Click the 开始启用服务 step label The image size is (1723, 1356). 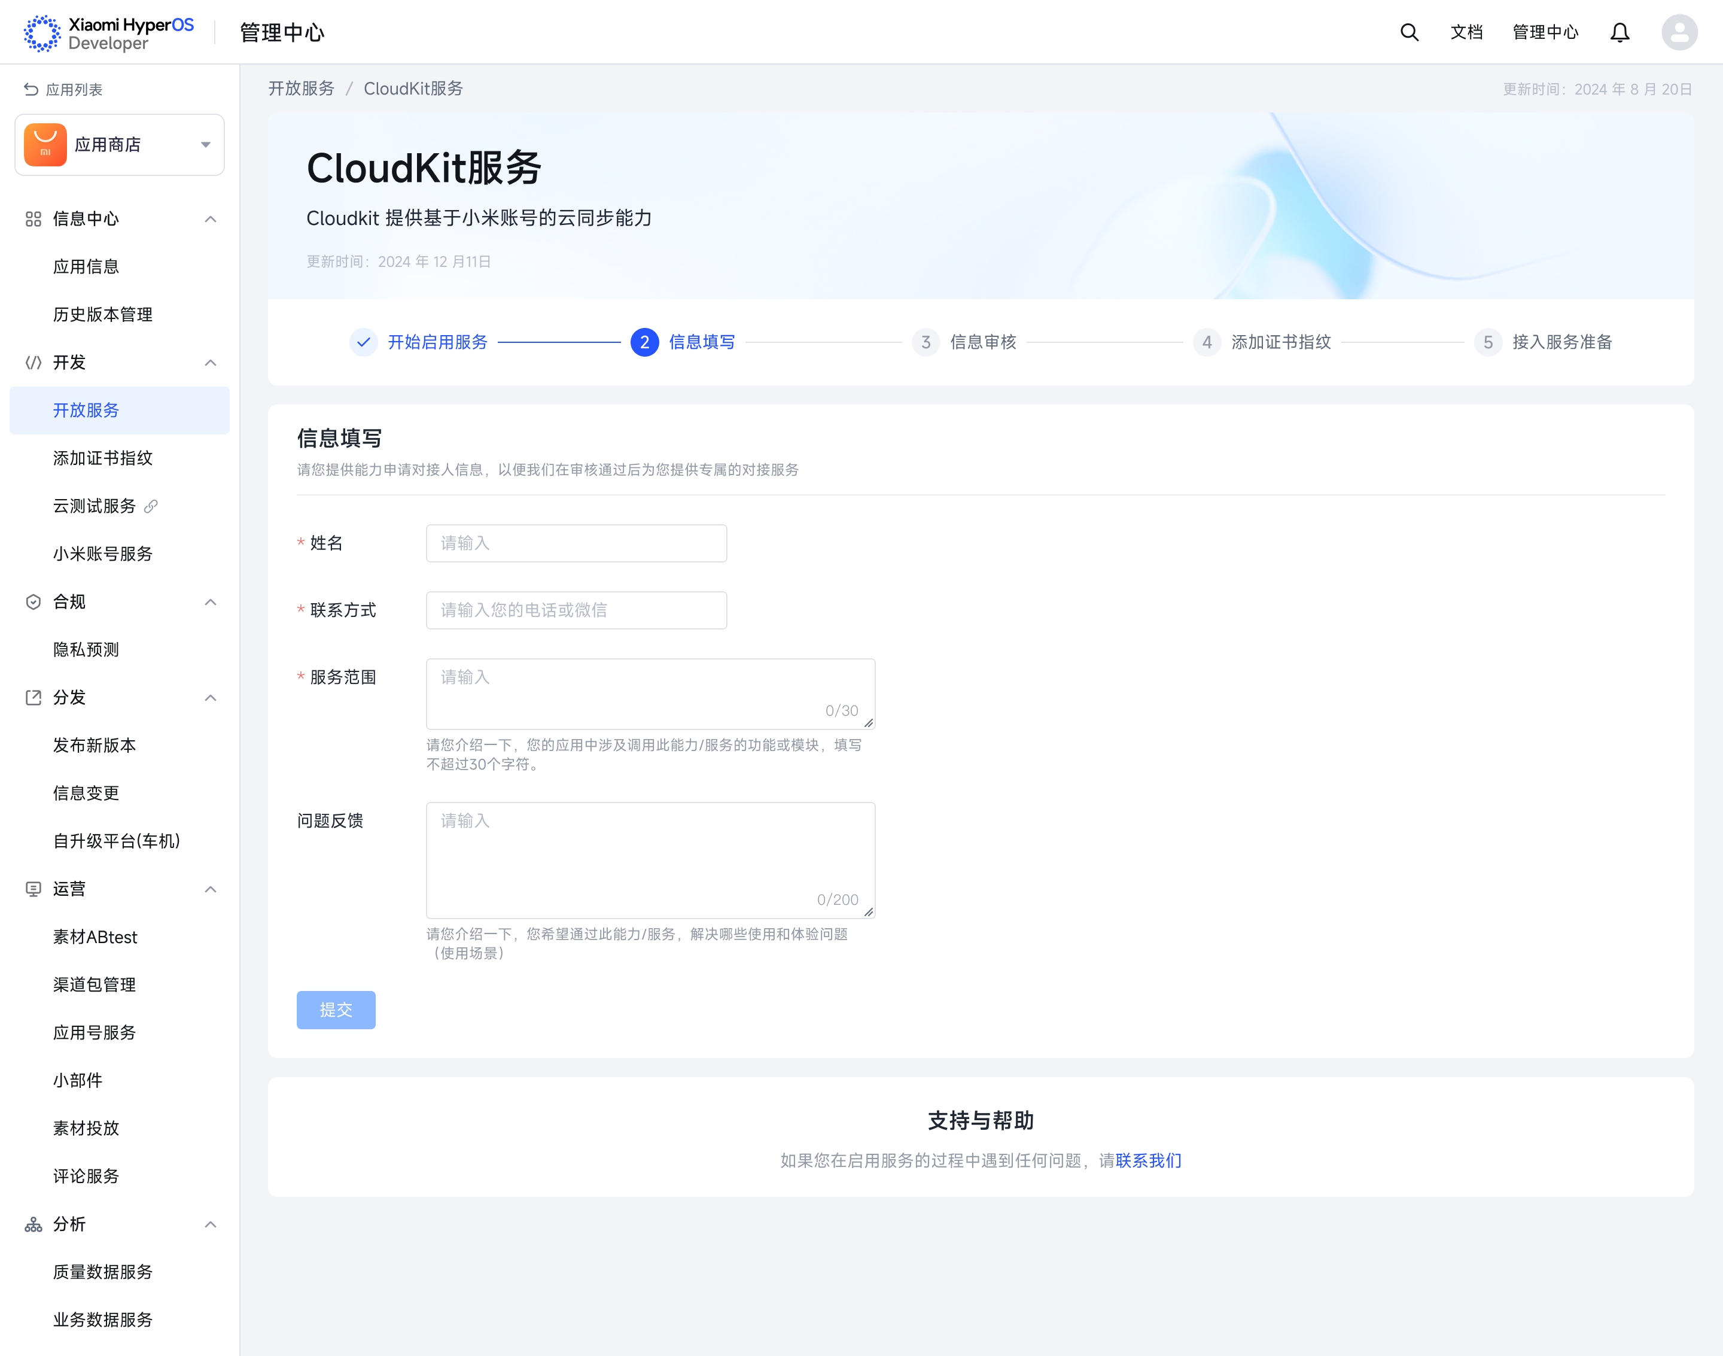tap(437, 342)
